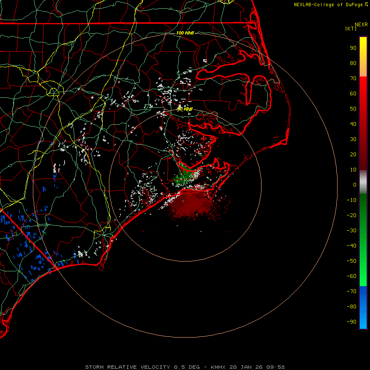Click the blue bottom segment of color bar
Screen dimensions: 370x370
tap(363, 308)
